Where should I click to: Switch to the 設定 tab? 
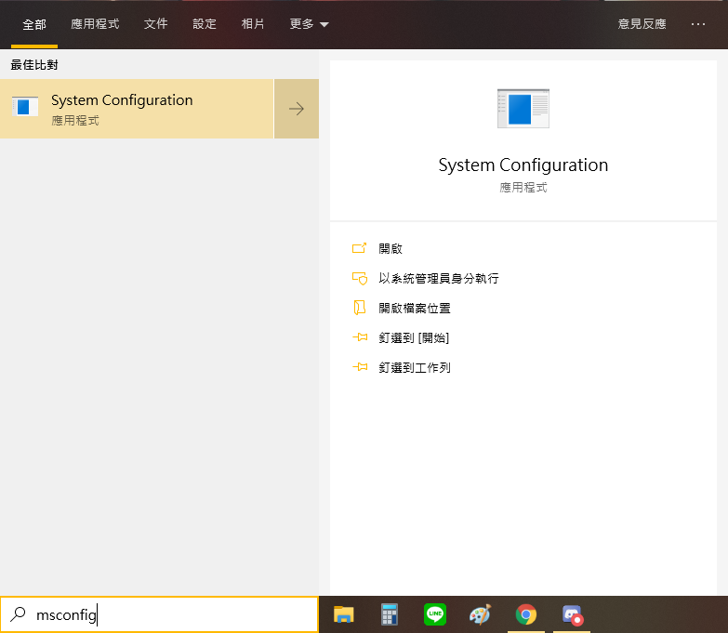(205, 23)
